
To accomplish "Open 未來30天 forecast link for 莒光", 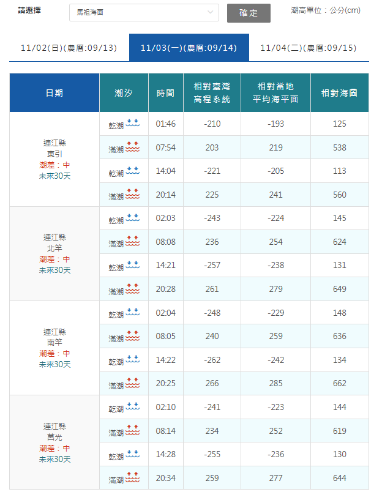I will (54, 459).
